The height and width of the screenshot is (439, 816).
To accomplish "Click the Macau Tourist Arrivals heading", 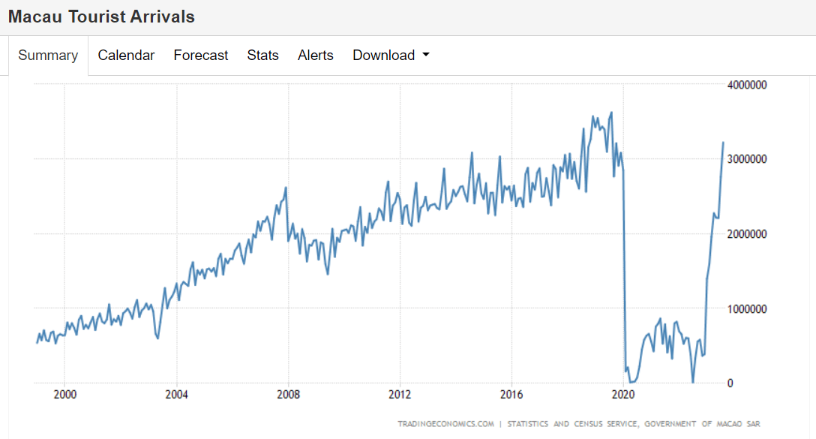I will coord(101,17).
